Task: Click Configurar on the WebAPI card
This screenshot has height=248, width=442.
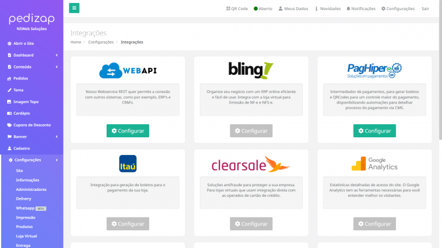Action: pos(128,131)
